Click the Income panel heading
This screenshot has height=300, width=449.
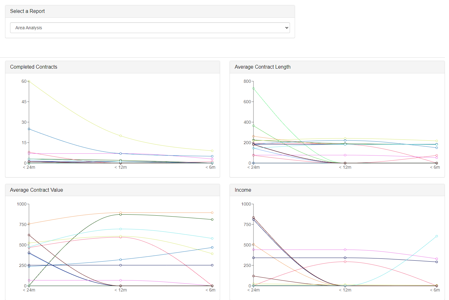click(243, 190)
